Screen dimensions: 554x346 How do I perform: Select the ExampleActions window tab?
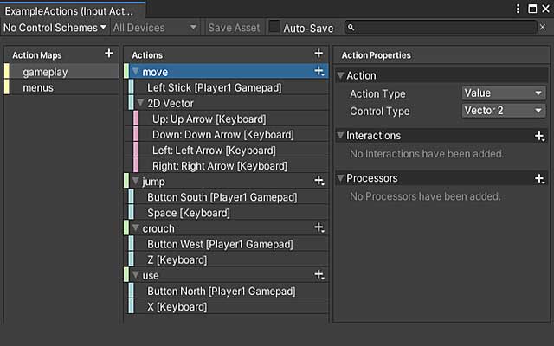[73, 10]
